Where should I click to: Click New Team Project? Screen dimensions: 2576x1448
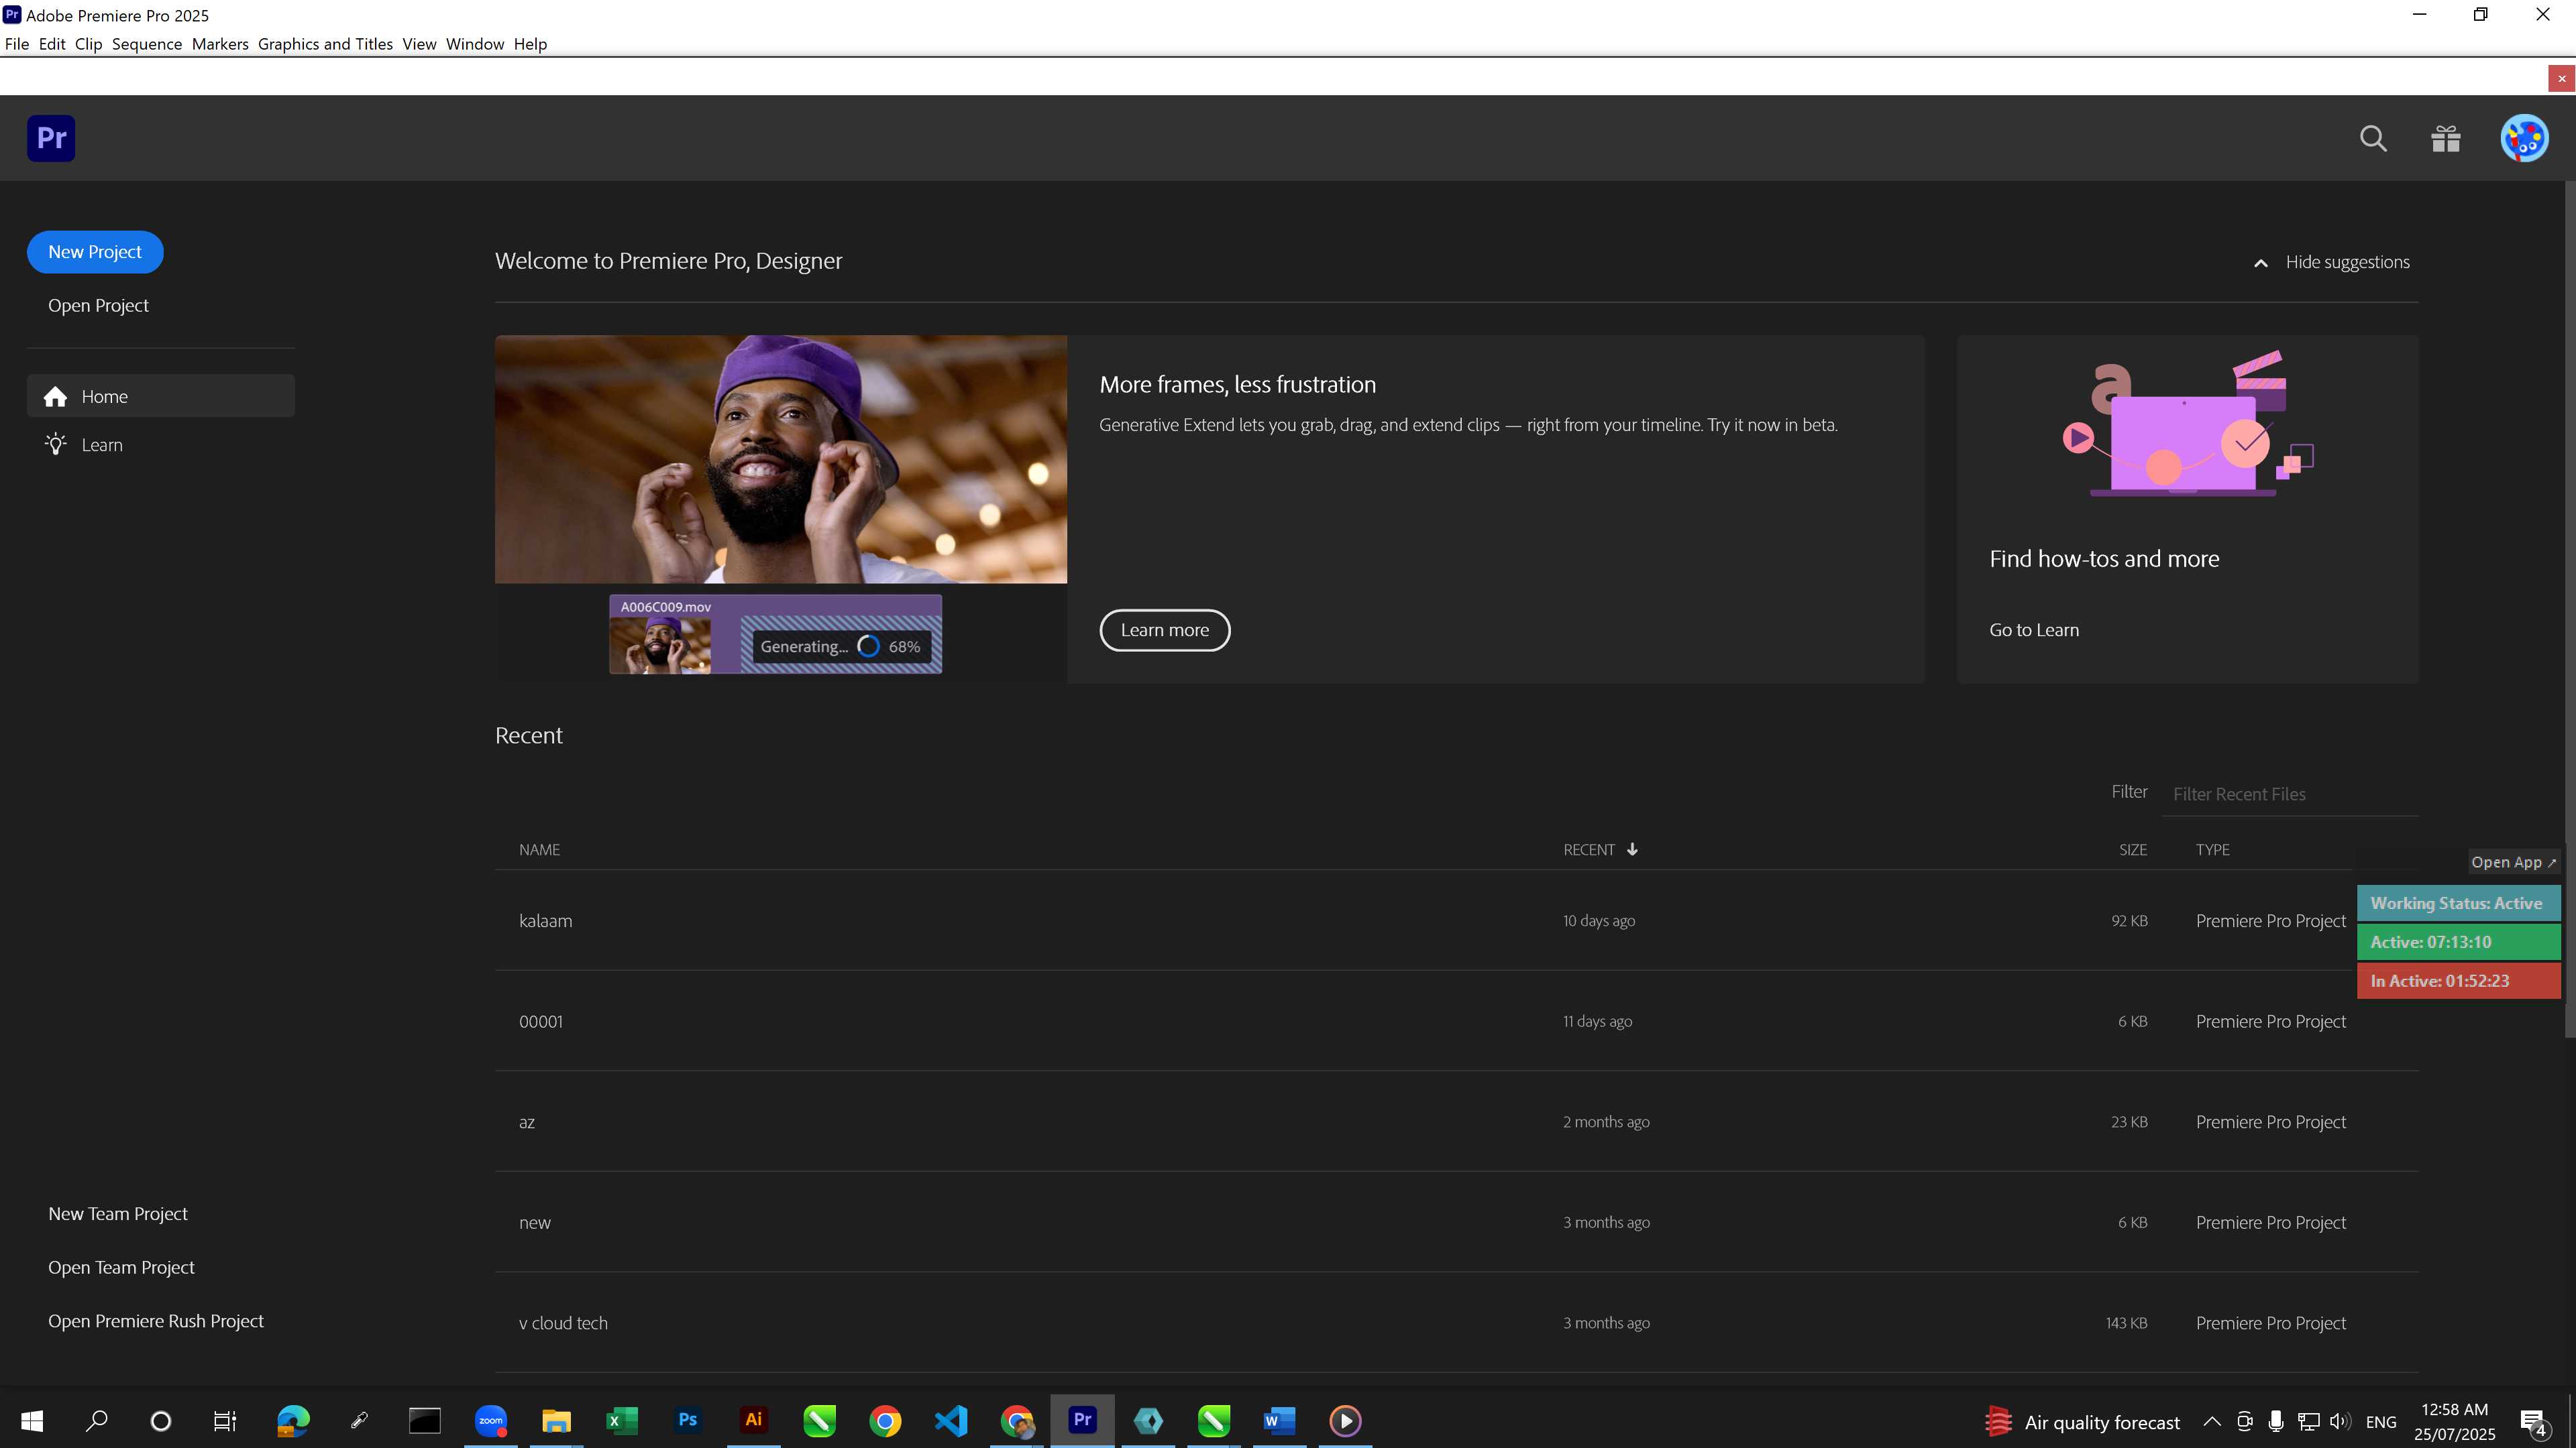point(118,1214)
